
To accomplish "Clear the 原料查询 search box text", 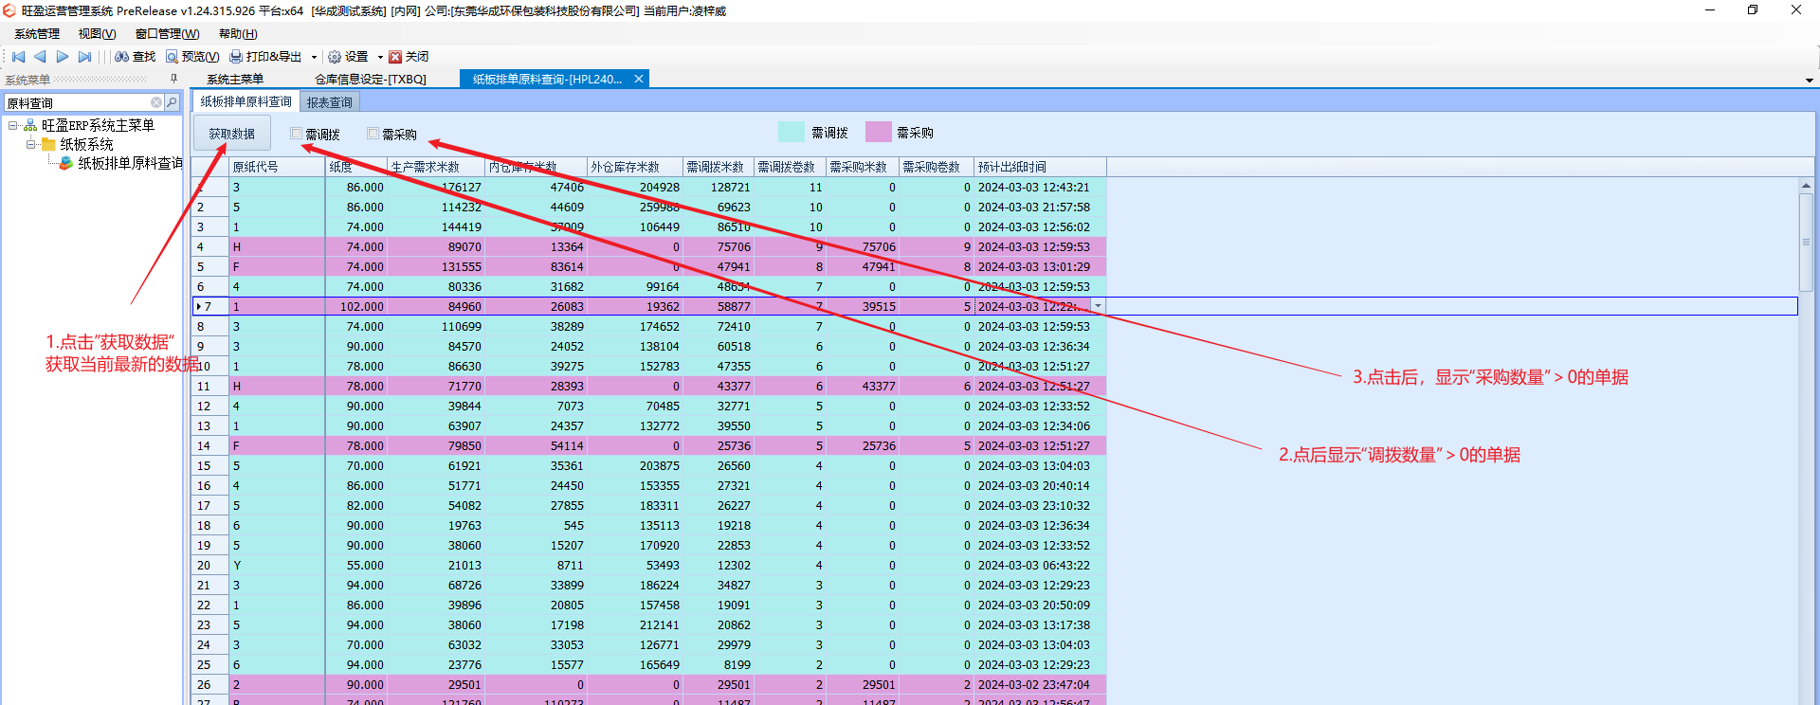I will tap(156, 102).
